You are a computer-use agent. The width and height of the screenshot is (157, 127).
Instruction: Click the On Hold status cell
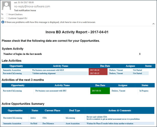(x=34, y=124)
